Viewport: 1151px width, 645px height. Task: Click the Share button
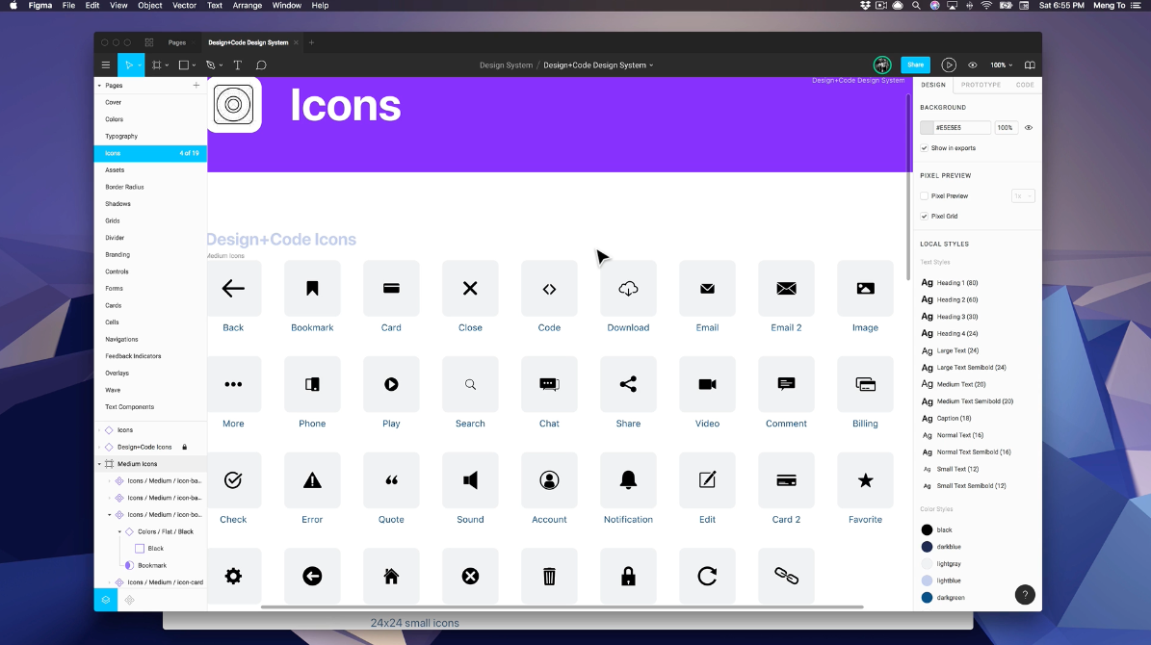click(915, 64)
